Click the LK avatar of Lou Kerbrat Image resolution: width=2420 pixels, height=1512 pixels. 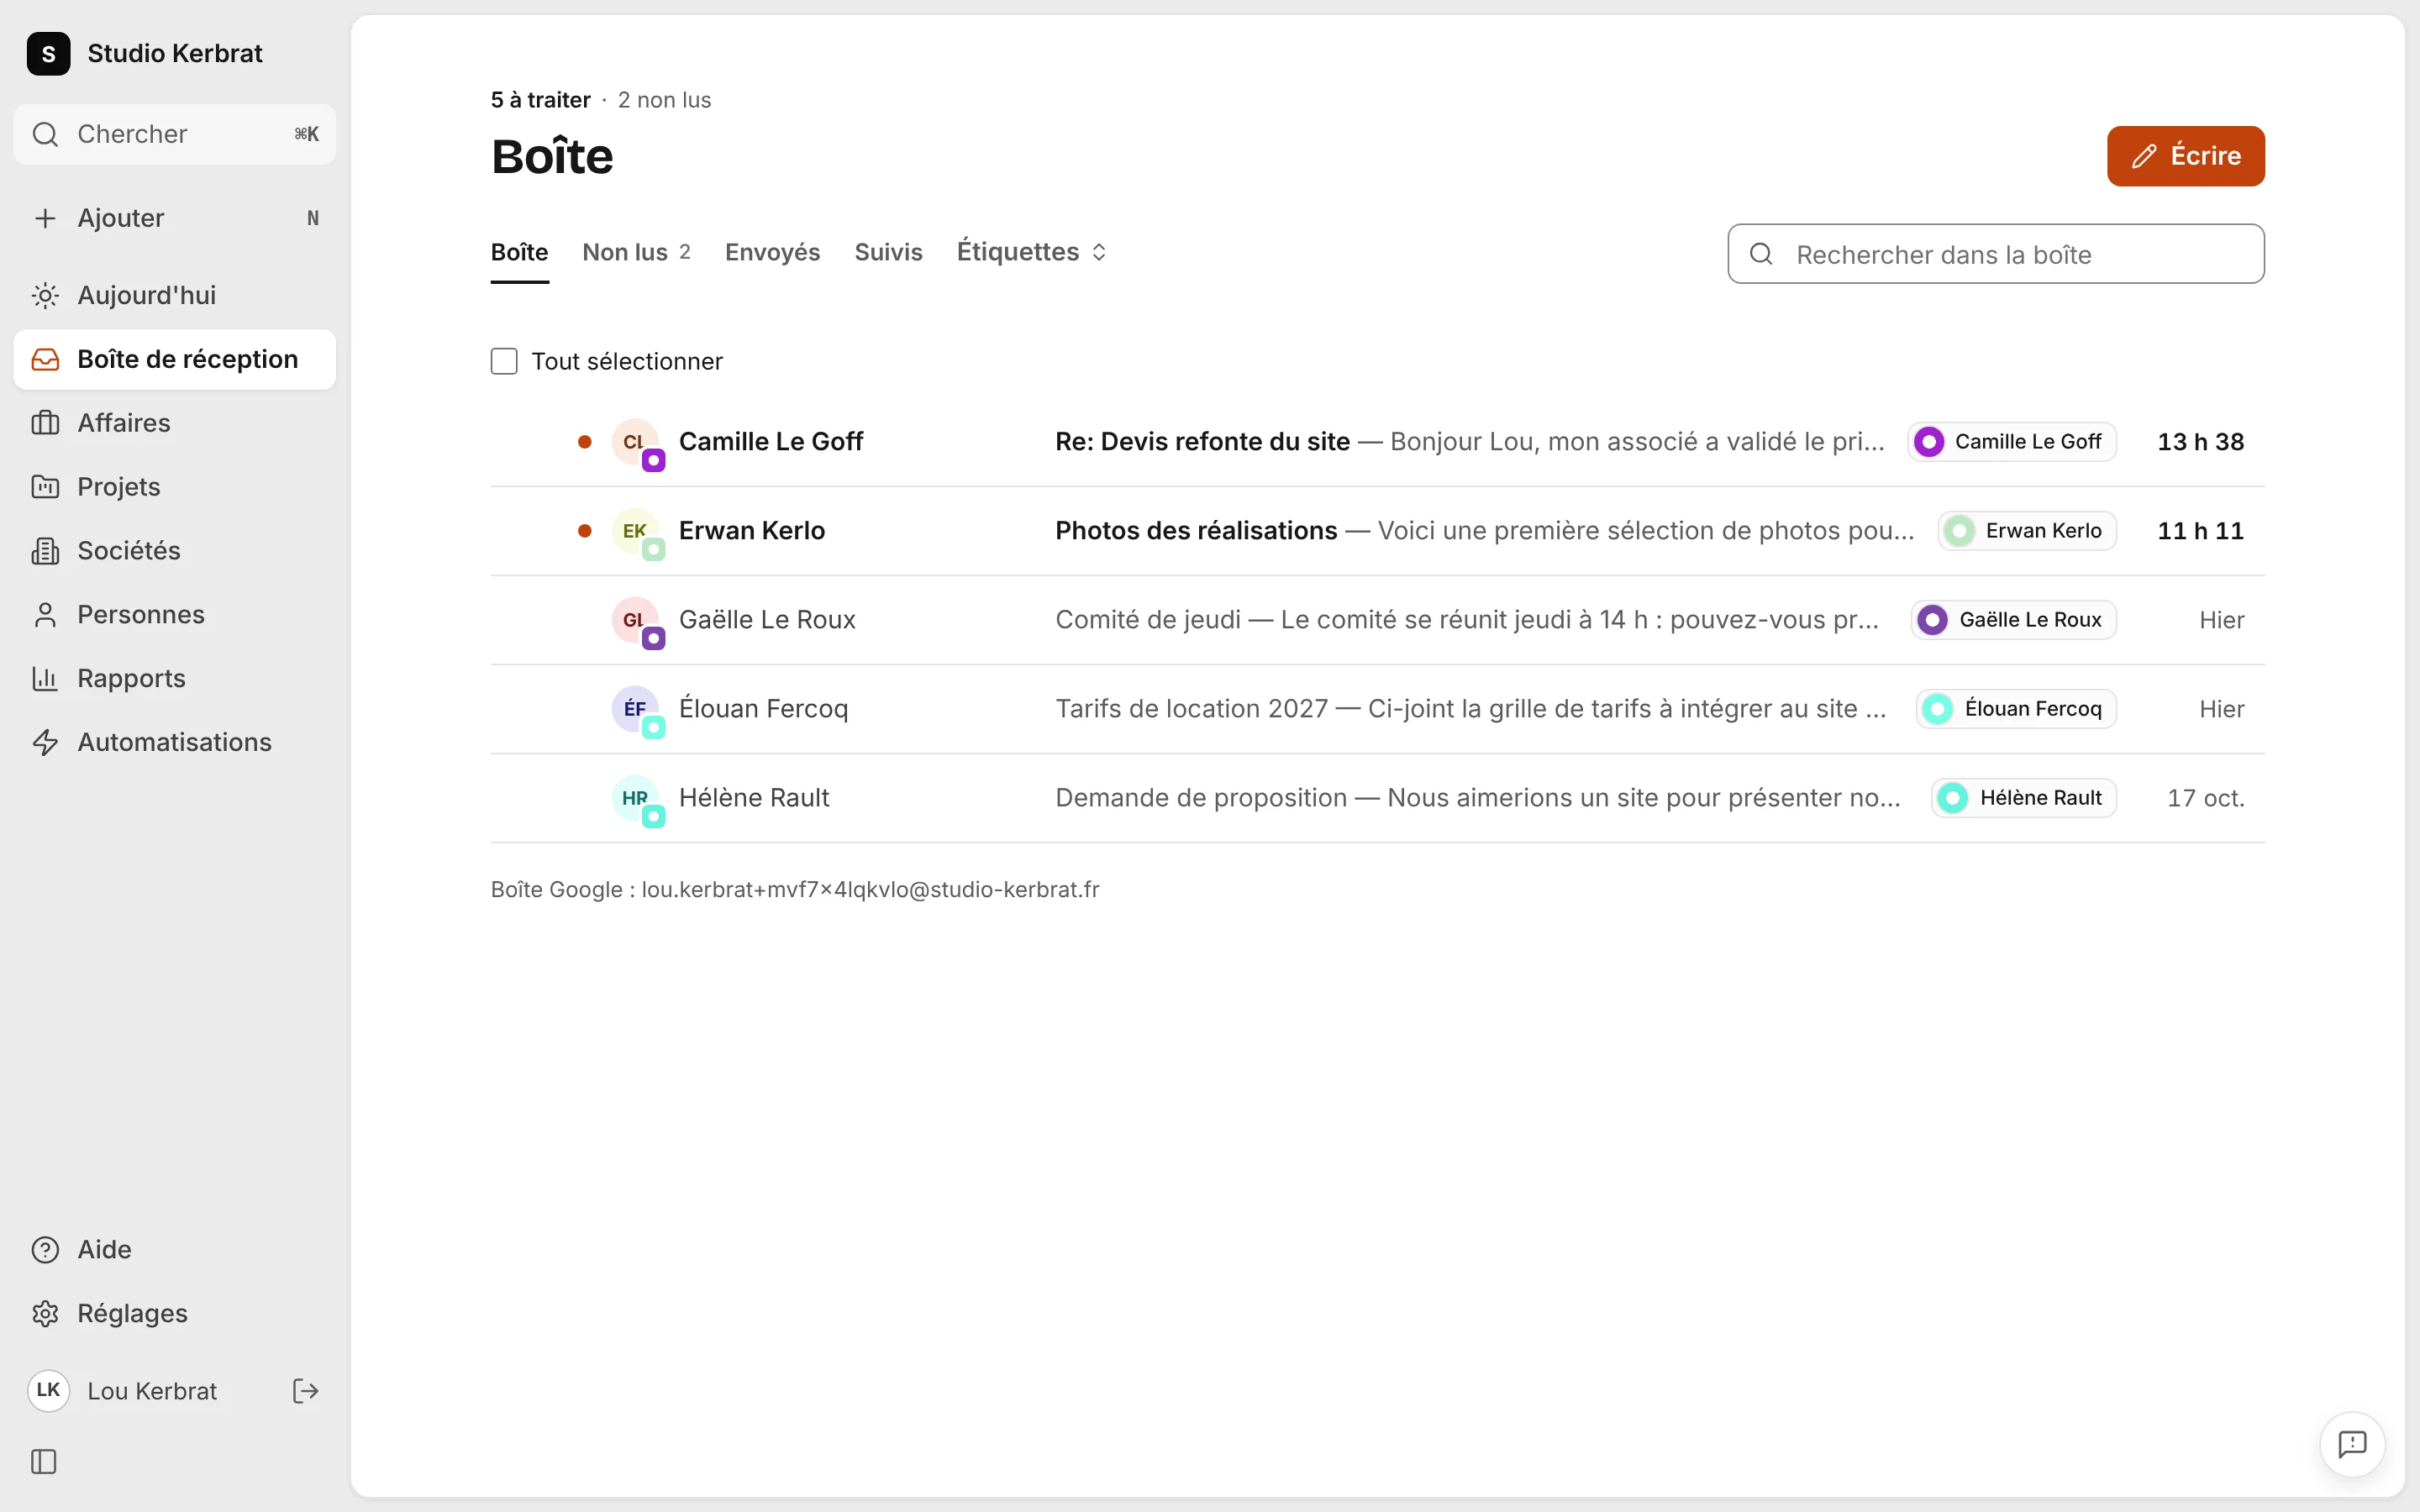pos(48,1391)
